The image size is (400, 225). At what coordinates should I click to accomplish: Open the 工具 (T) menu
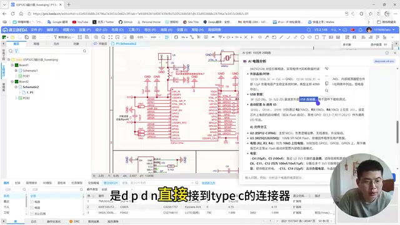(134, 30)
